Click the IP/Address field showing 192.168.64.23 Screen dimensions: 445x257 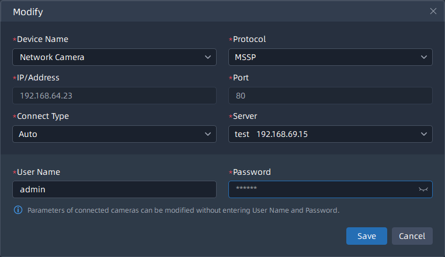pos(114,96)
